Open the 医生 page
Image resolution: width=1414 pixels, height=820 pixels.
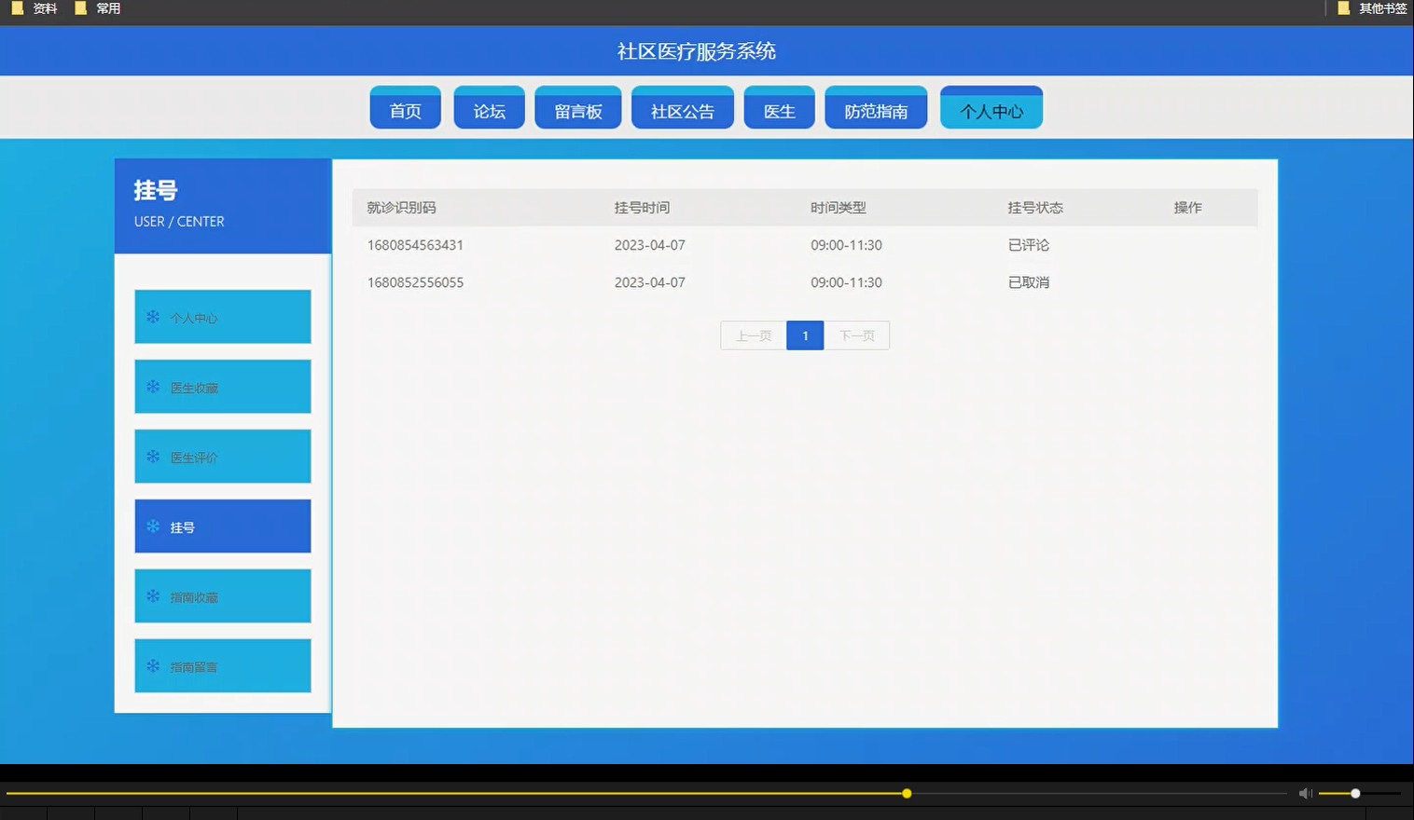(779, 108)
